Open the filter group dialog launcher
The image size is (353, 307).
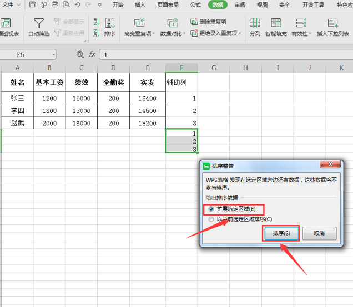pyautogui.click(x=85, y=41)
